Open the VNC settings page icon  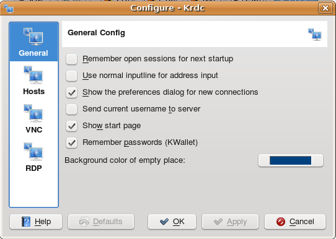[x=33, y=113]
